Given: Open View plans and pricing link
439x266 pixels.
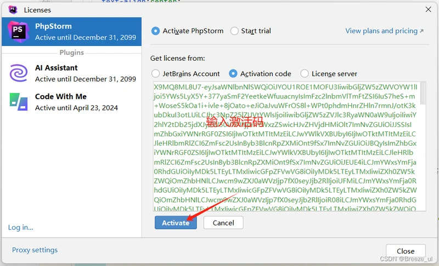Looking at the screenshot, I should [384, 31].
